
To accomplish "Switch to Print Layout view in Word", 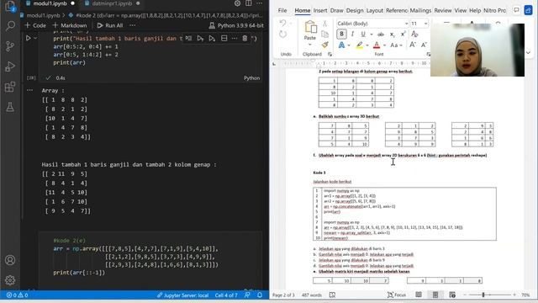I will click(x=435, y=295).
